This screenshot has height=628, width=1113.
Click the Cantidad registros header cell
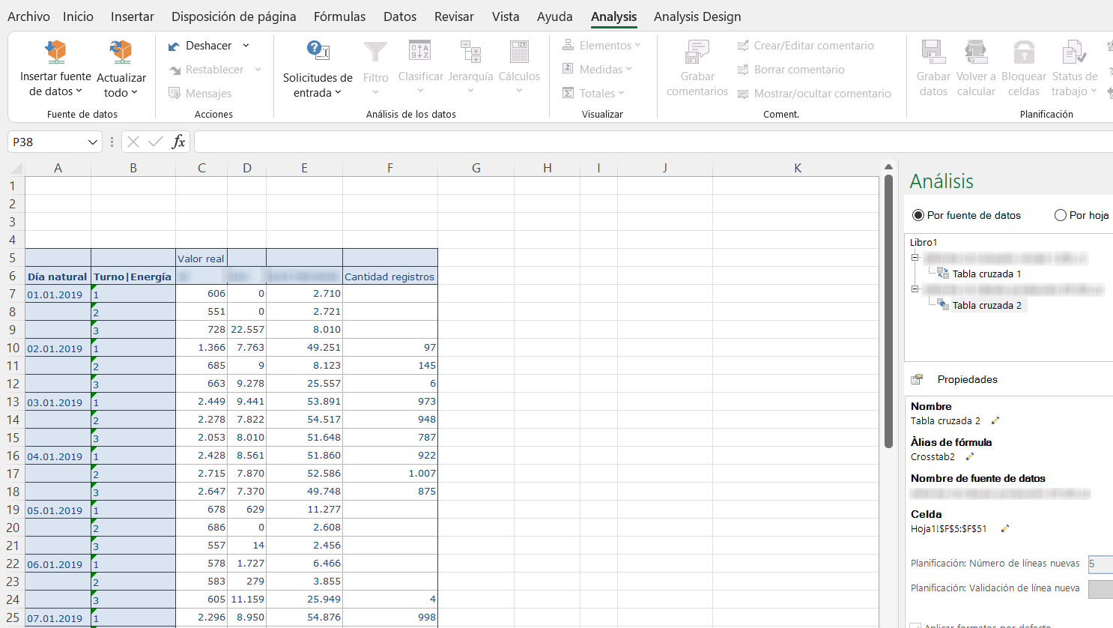click(390, 276)
